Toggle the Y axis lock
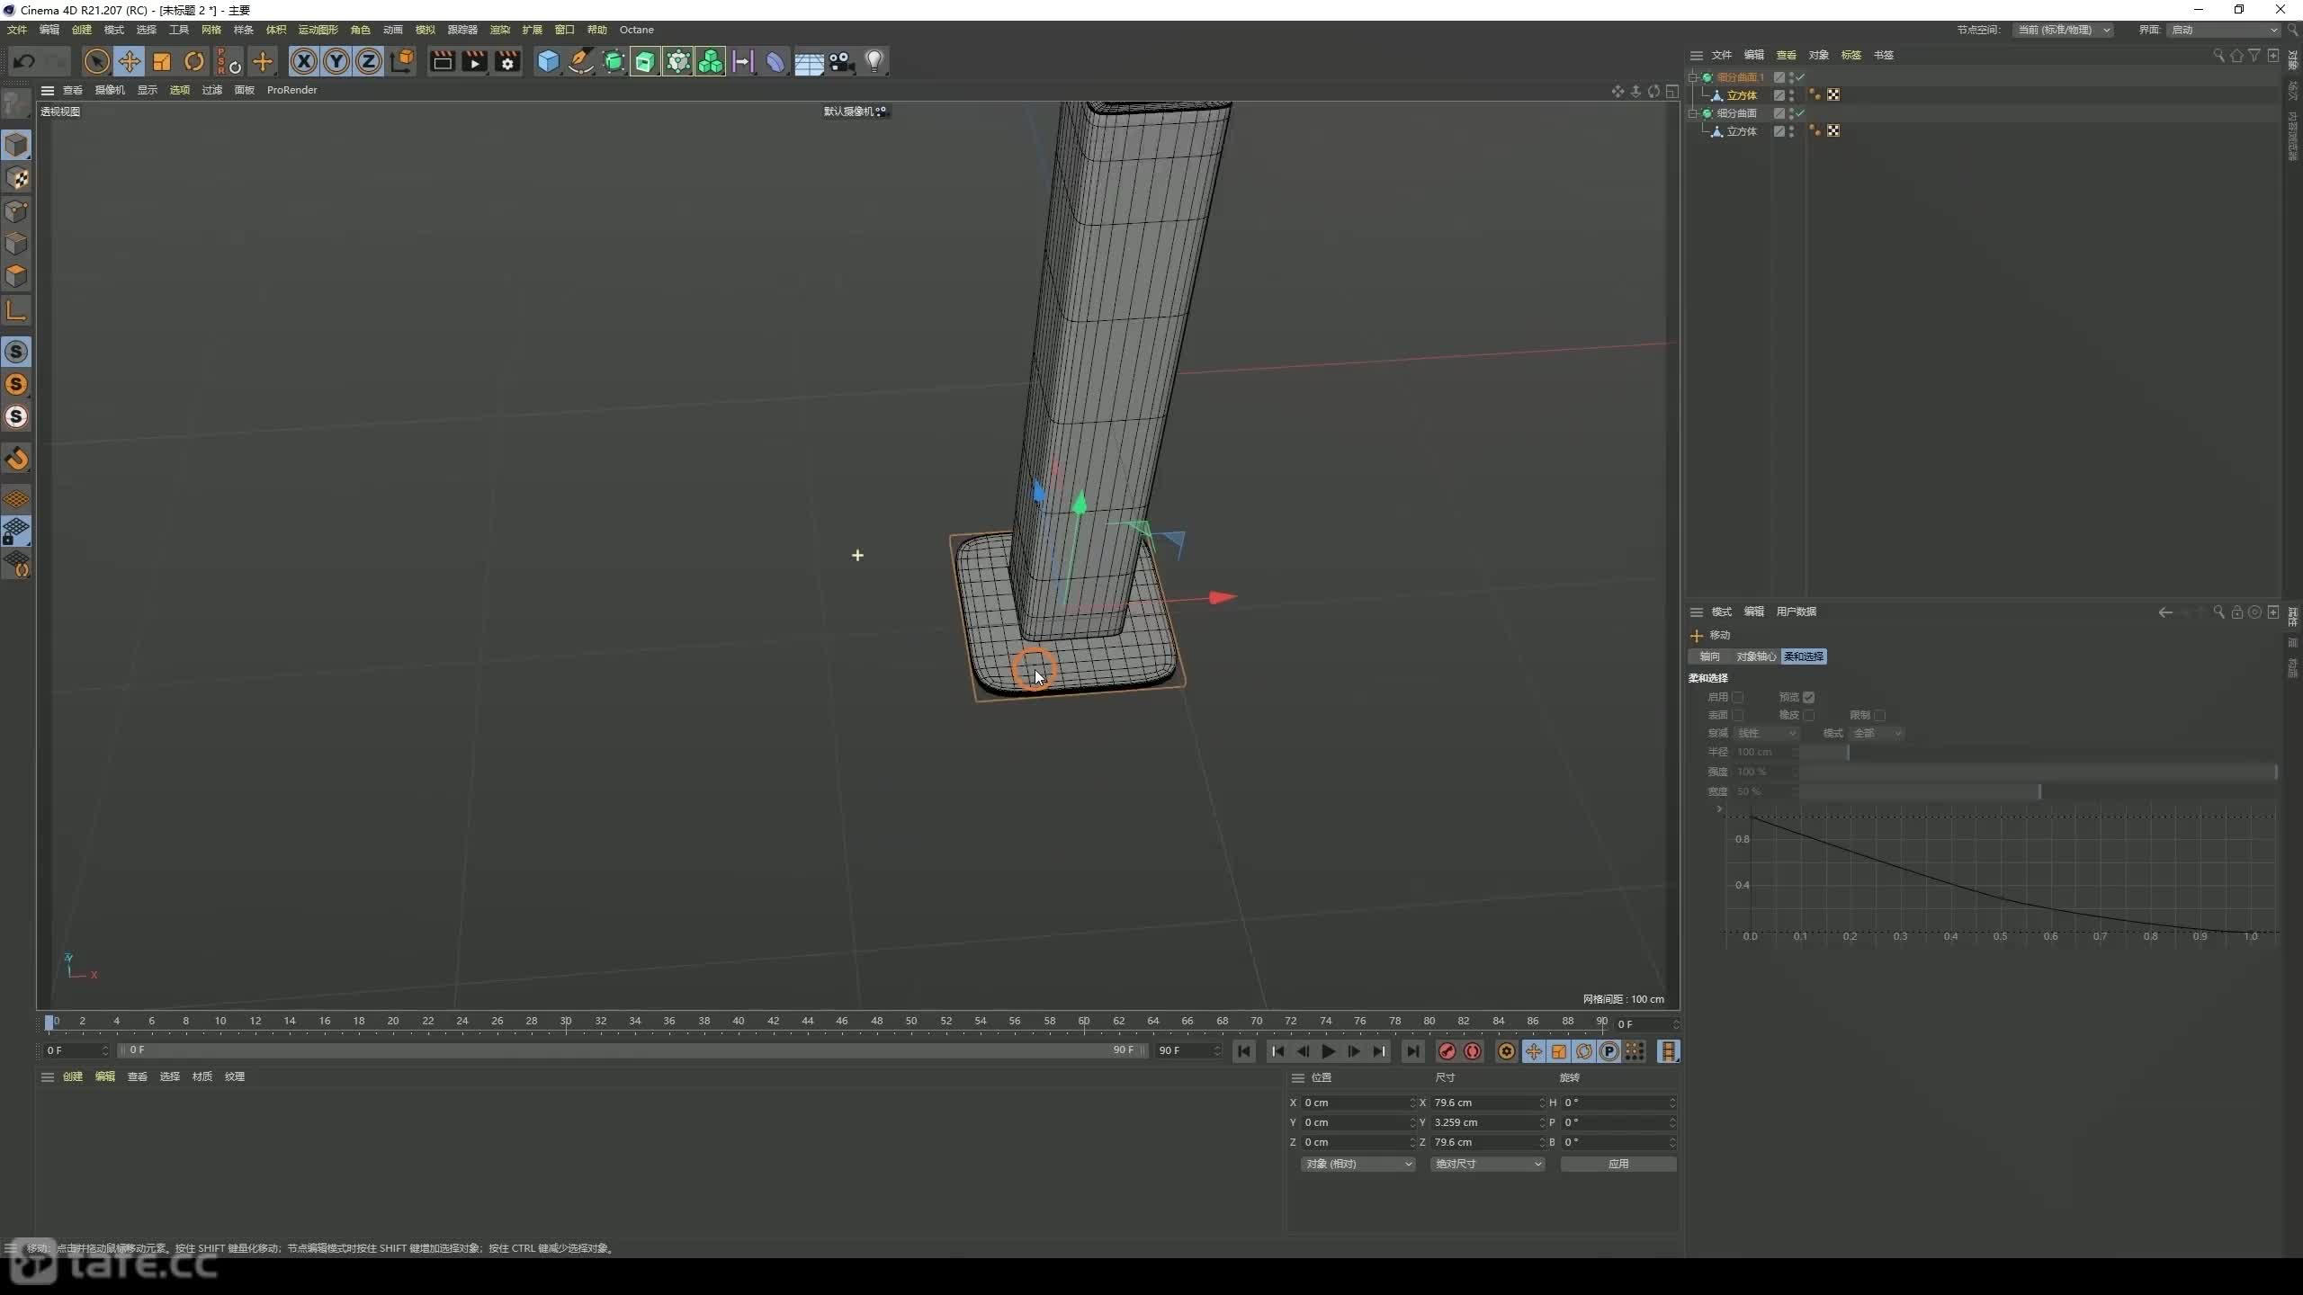The height and width of the screenshot is (1295, 2303). (x=336, y=61)
